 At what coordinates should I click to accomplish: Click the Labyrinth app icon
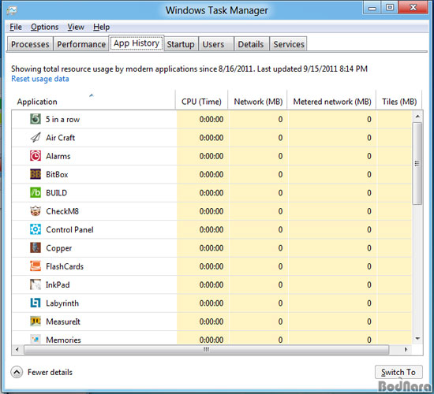[x=36, y=303]
